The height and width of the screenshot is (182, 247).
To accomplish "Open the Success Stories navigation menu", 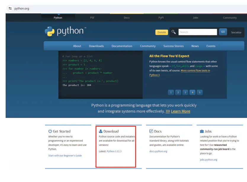I will [x=174, y=46].
